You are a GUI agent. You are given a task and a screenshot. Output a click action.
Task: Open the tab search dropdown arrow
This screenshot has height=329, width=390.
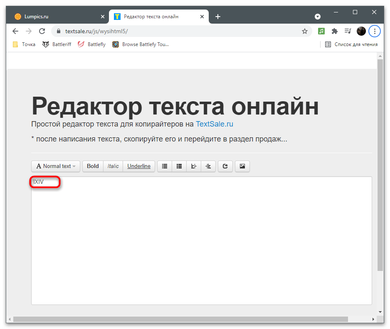point(318,17)
